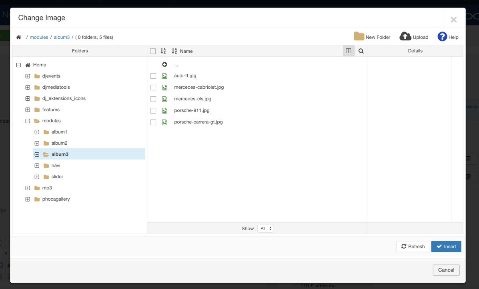This screenshot has height=289, width=479.
Task: Expand the features folder node
Action: click(28, 110)
